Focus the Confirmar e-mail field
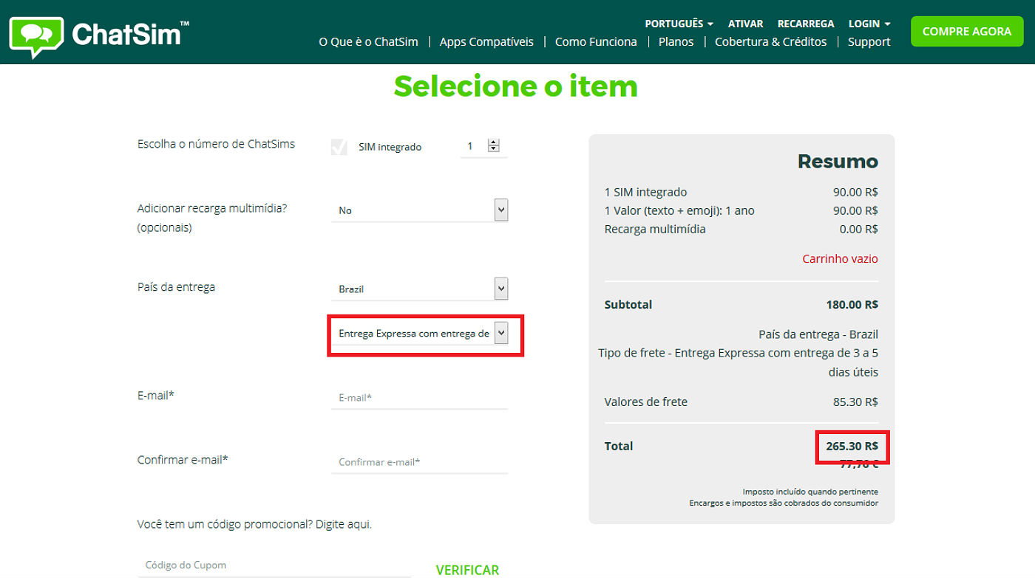Image resolution: width=1035 pixels, height=578 pixels. 419,462
